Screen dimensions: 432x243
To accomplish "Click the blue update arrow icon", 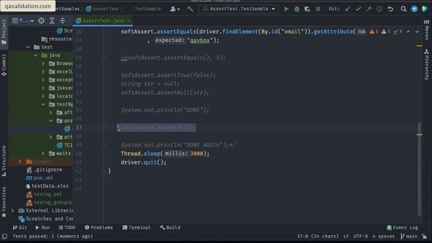I will [414, 9].
